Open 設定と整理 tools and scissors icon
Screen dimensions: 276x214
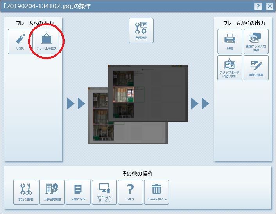point(26,192)
